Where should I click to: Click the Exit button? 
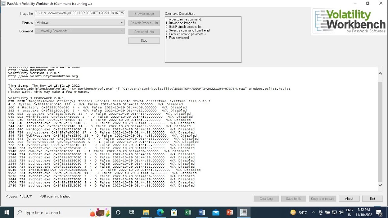coord(373,199)
